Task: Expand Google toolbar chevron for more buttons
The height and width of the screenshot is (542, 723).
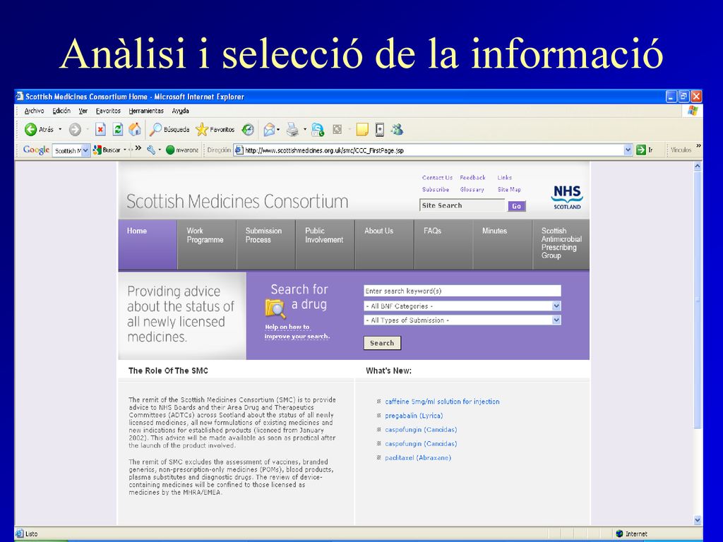Action: [138, 148]
